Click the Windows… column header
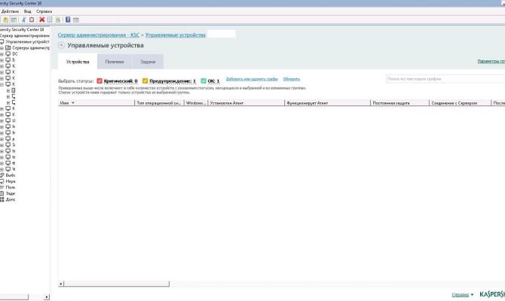The height and width of the screenshot is (301, 505). [x=196, y=103]
